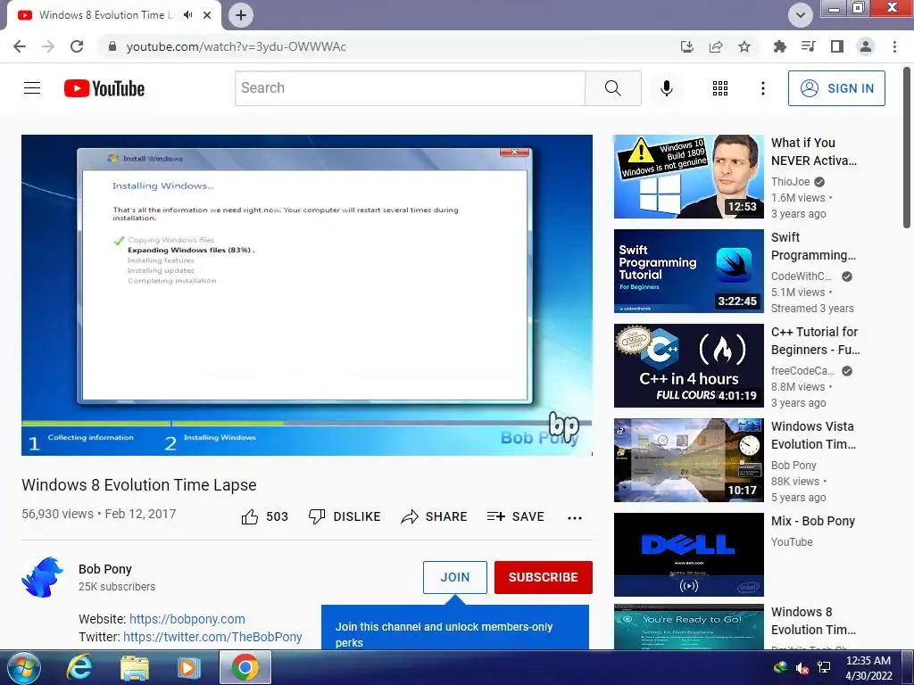Click the red SUBSCRIBE button
The image size is (914, 685).
click(x=544, y=577)
